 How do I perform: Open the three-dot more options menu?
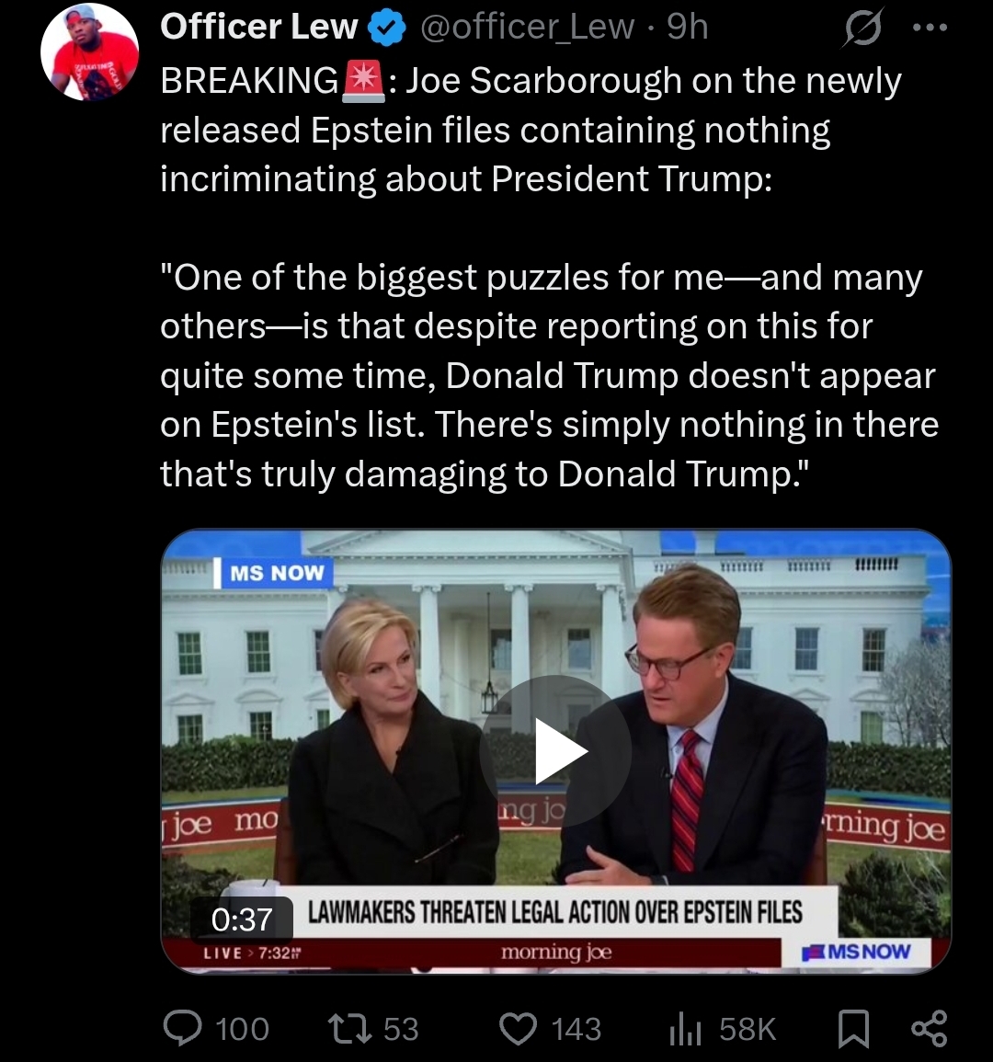930,28
